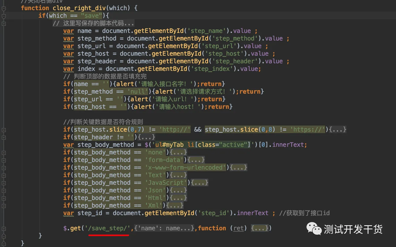Expand the 'JavaScript' condition block from the gutter

coord(4,183)
